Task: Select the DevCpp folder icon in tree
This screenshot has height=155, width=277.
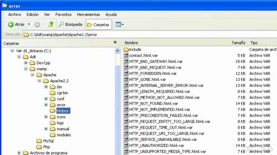Action: (x=32, y=63)
